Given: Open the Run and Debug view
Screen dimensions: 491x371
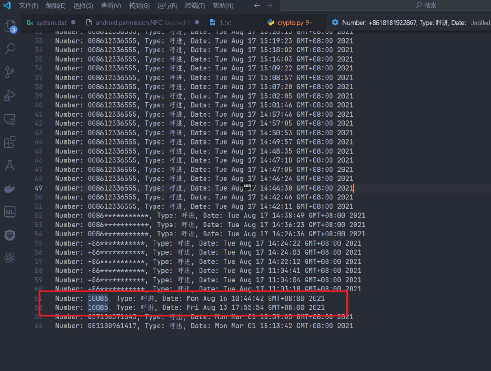Looking at the screenshot, I should [x=10, y=95].
